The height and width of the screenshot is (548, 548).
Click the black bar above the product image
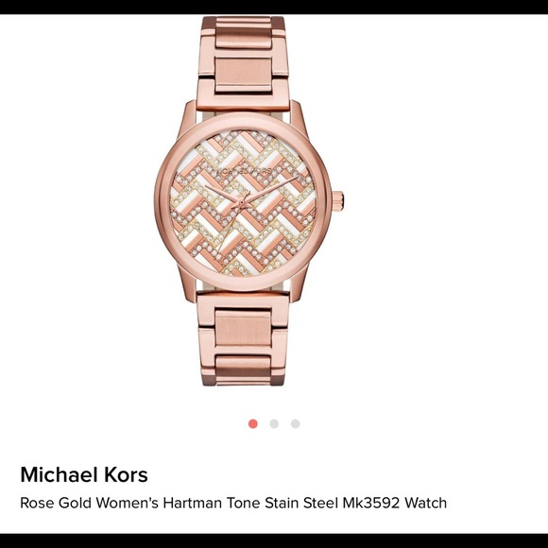click(x=274, y=7)
